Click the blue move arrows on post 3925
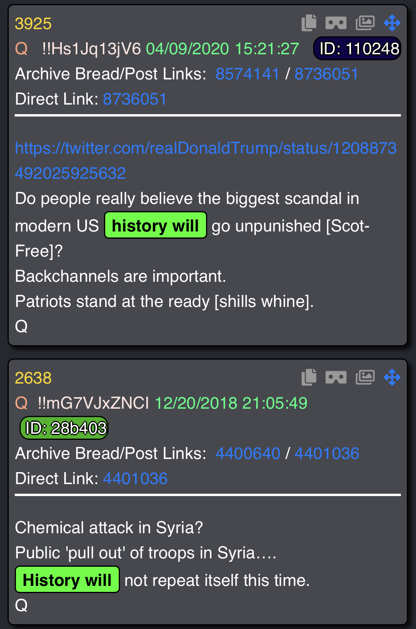 point(392,23)
